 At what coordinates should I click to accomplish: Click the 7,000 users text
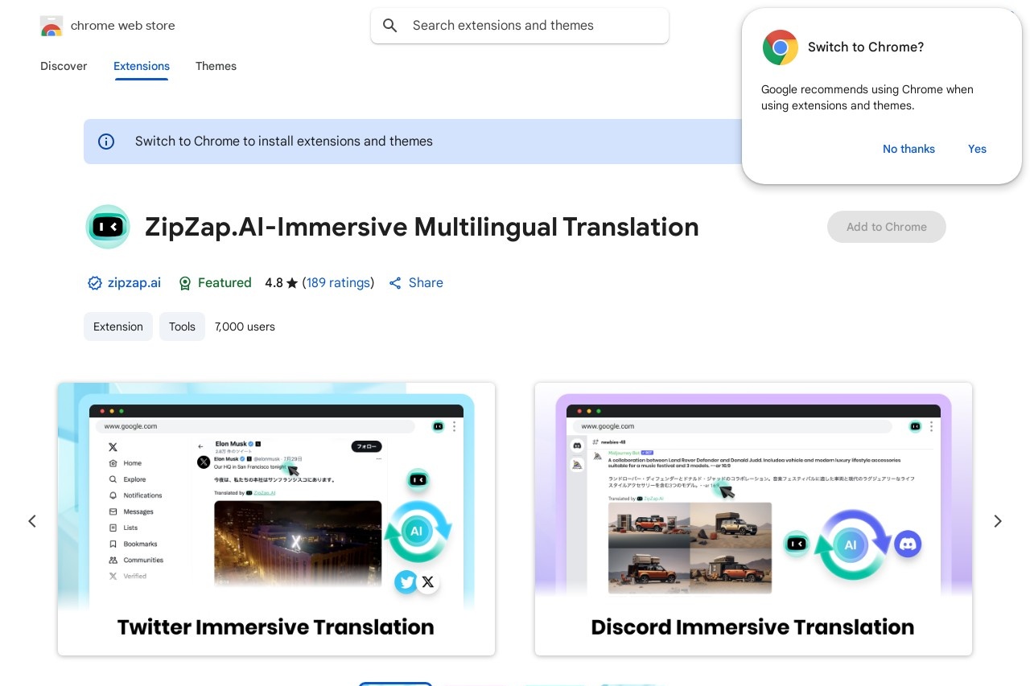click(245, 327)
